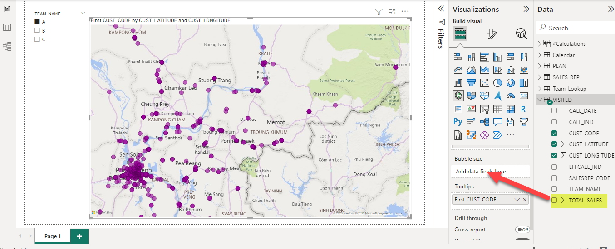
Task: Open Model view from left sidebar
Action: pos(7,46)
